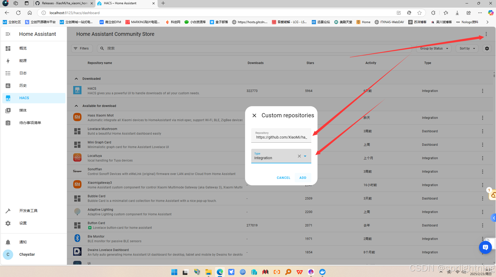Open Windows Start menu

[x=174, y=272]
